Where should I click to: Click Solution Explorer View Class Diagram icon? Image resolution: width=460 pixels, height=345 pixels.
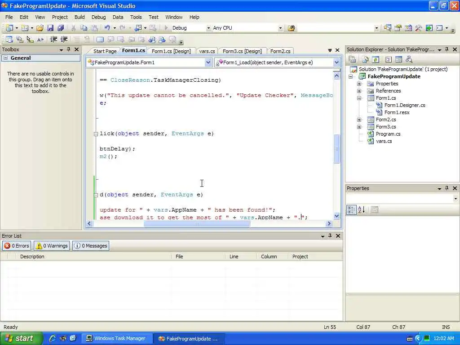tap(409, 60)
